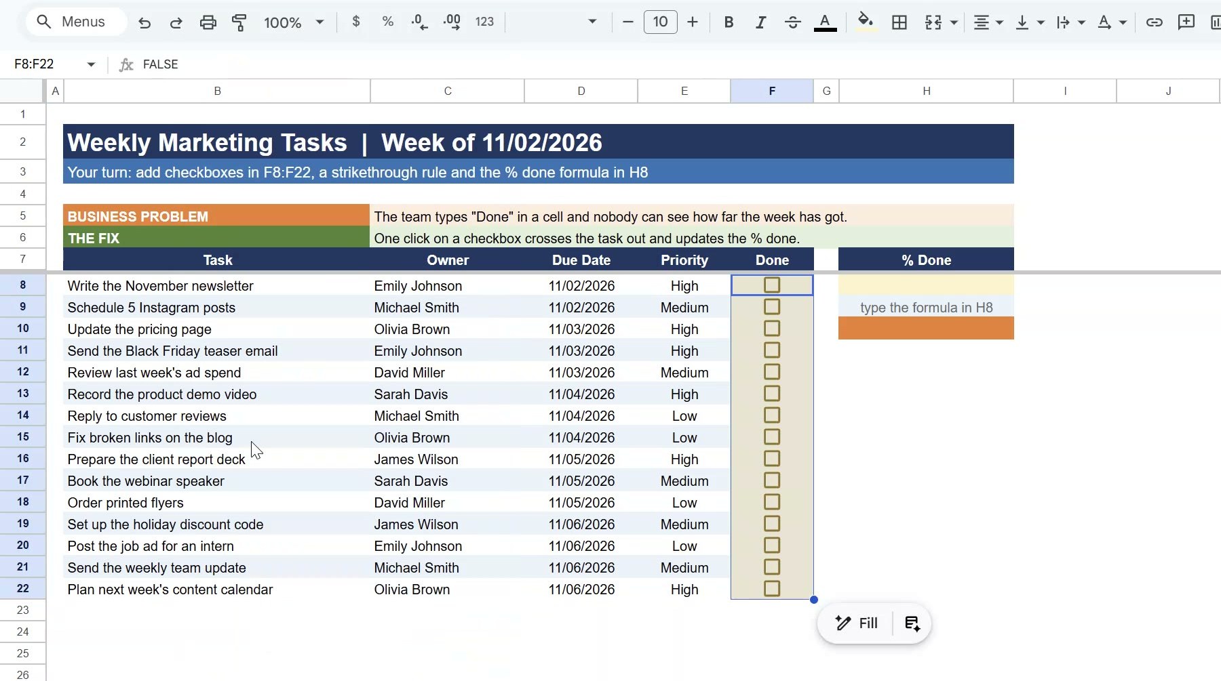Click the Fill suggestion button

856,623
